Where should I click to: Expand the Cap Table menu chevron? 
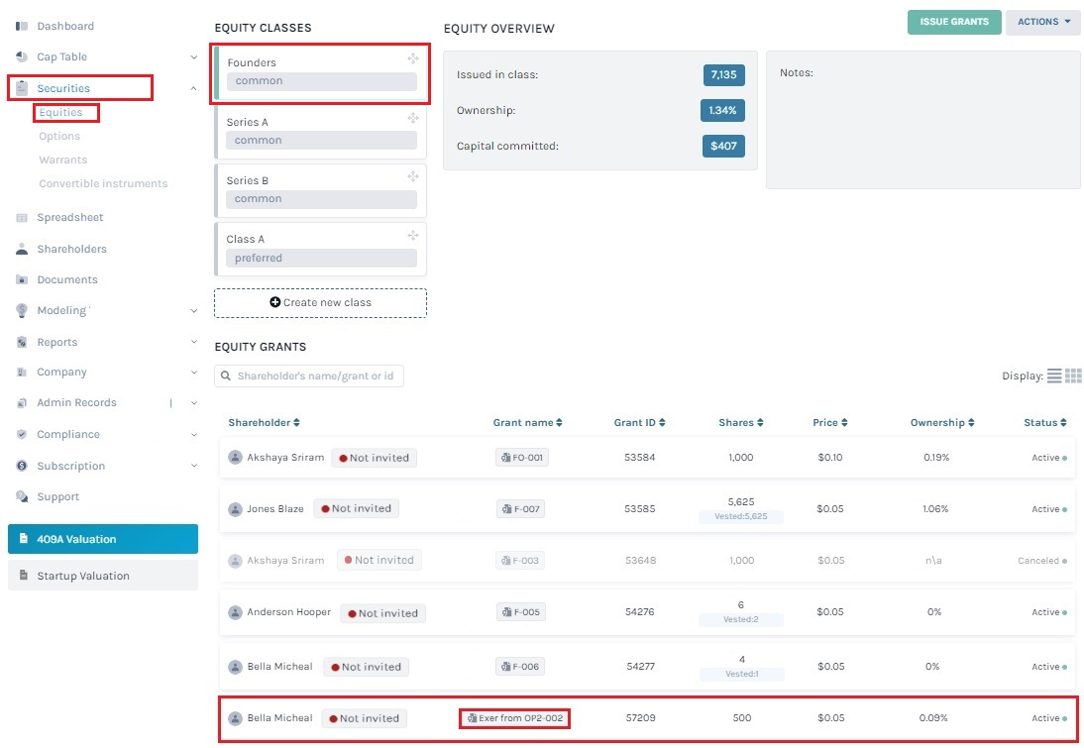[193, 57]
